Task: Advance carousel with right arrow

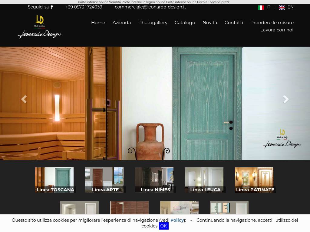Action: 286,99
